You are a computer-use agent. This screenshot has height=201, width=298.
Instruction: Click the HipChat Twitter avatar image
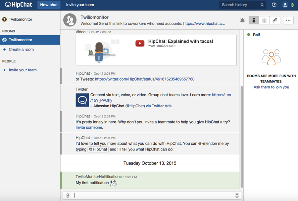(82, 100)
